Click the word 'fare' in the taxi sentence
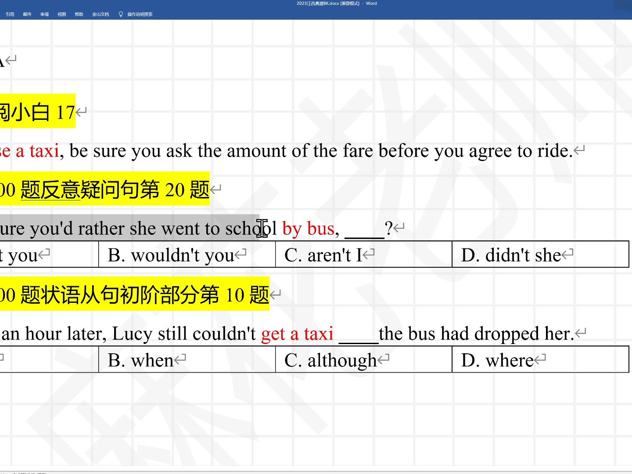Screen dimensions: 632x474 pyautogui.click(x=358, y=151)
